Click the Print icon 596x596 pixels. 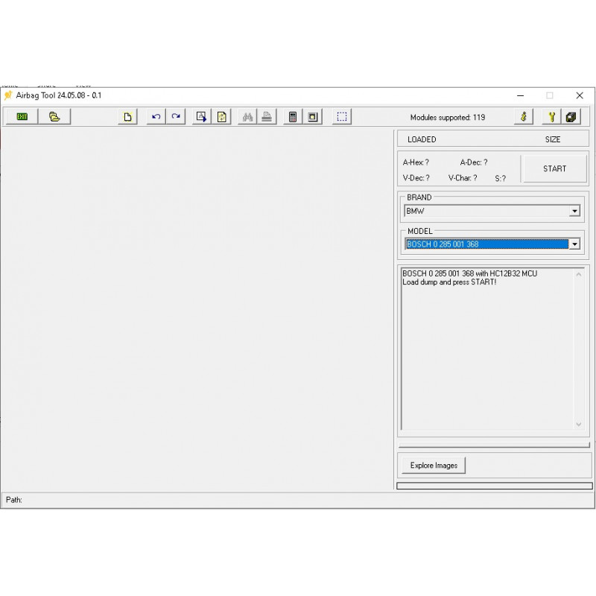[267, 116]
